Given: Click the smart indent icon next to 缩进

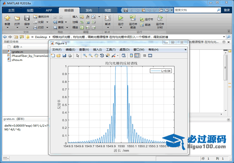Looking at the screenshot, I should tap(82, 27).
